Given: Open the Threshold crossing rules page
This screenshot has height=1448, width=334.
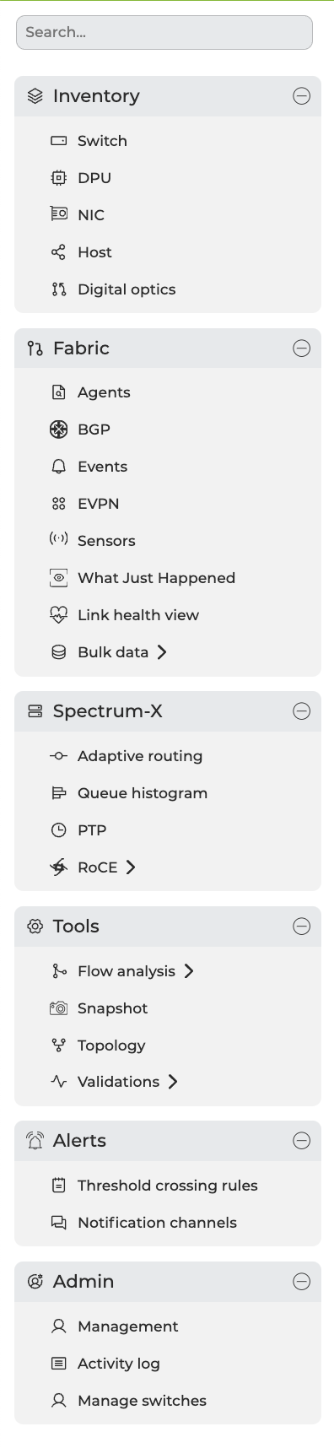Looking at the screenshot, I should point(168,1186).
